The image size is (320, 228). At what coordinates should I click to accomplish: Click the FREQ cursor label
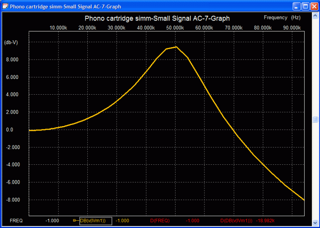coord(16,221)
